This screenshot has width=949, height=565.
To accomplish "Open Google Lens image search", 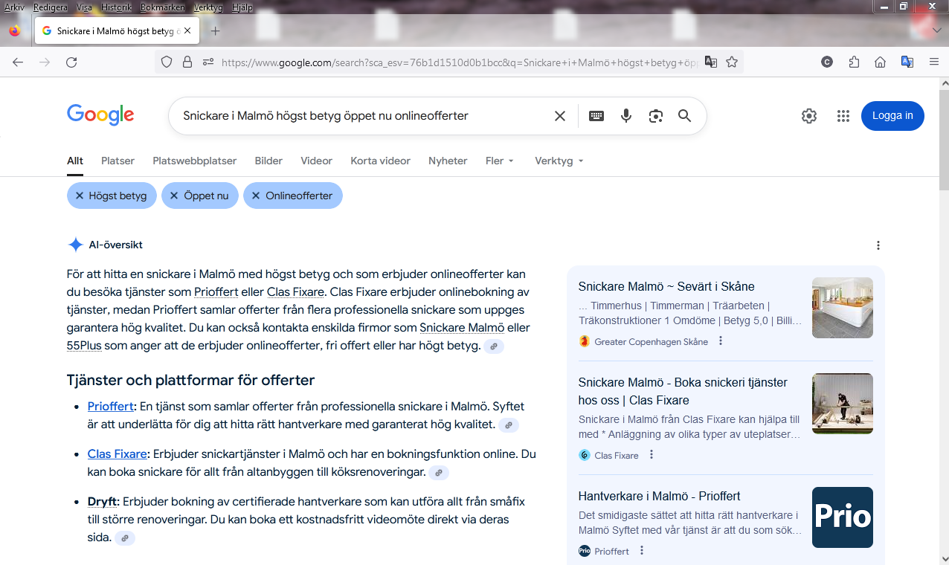I will [655, 116].
